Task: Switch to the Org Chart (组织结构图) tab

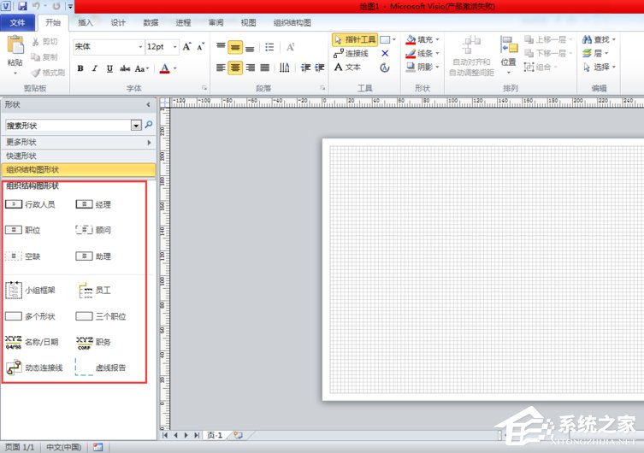Action: click(292, 22)
